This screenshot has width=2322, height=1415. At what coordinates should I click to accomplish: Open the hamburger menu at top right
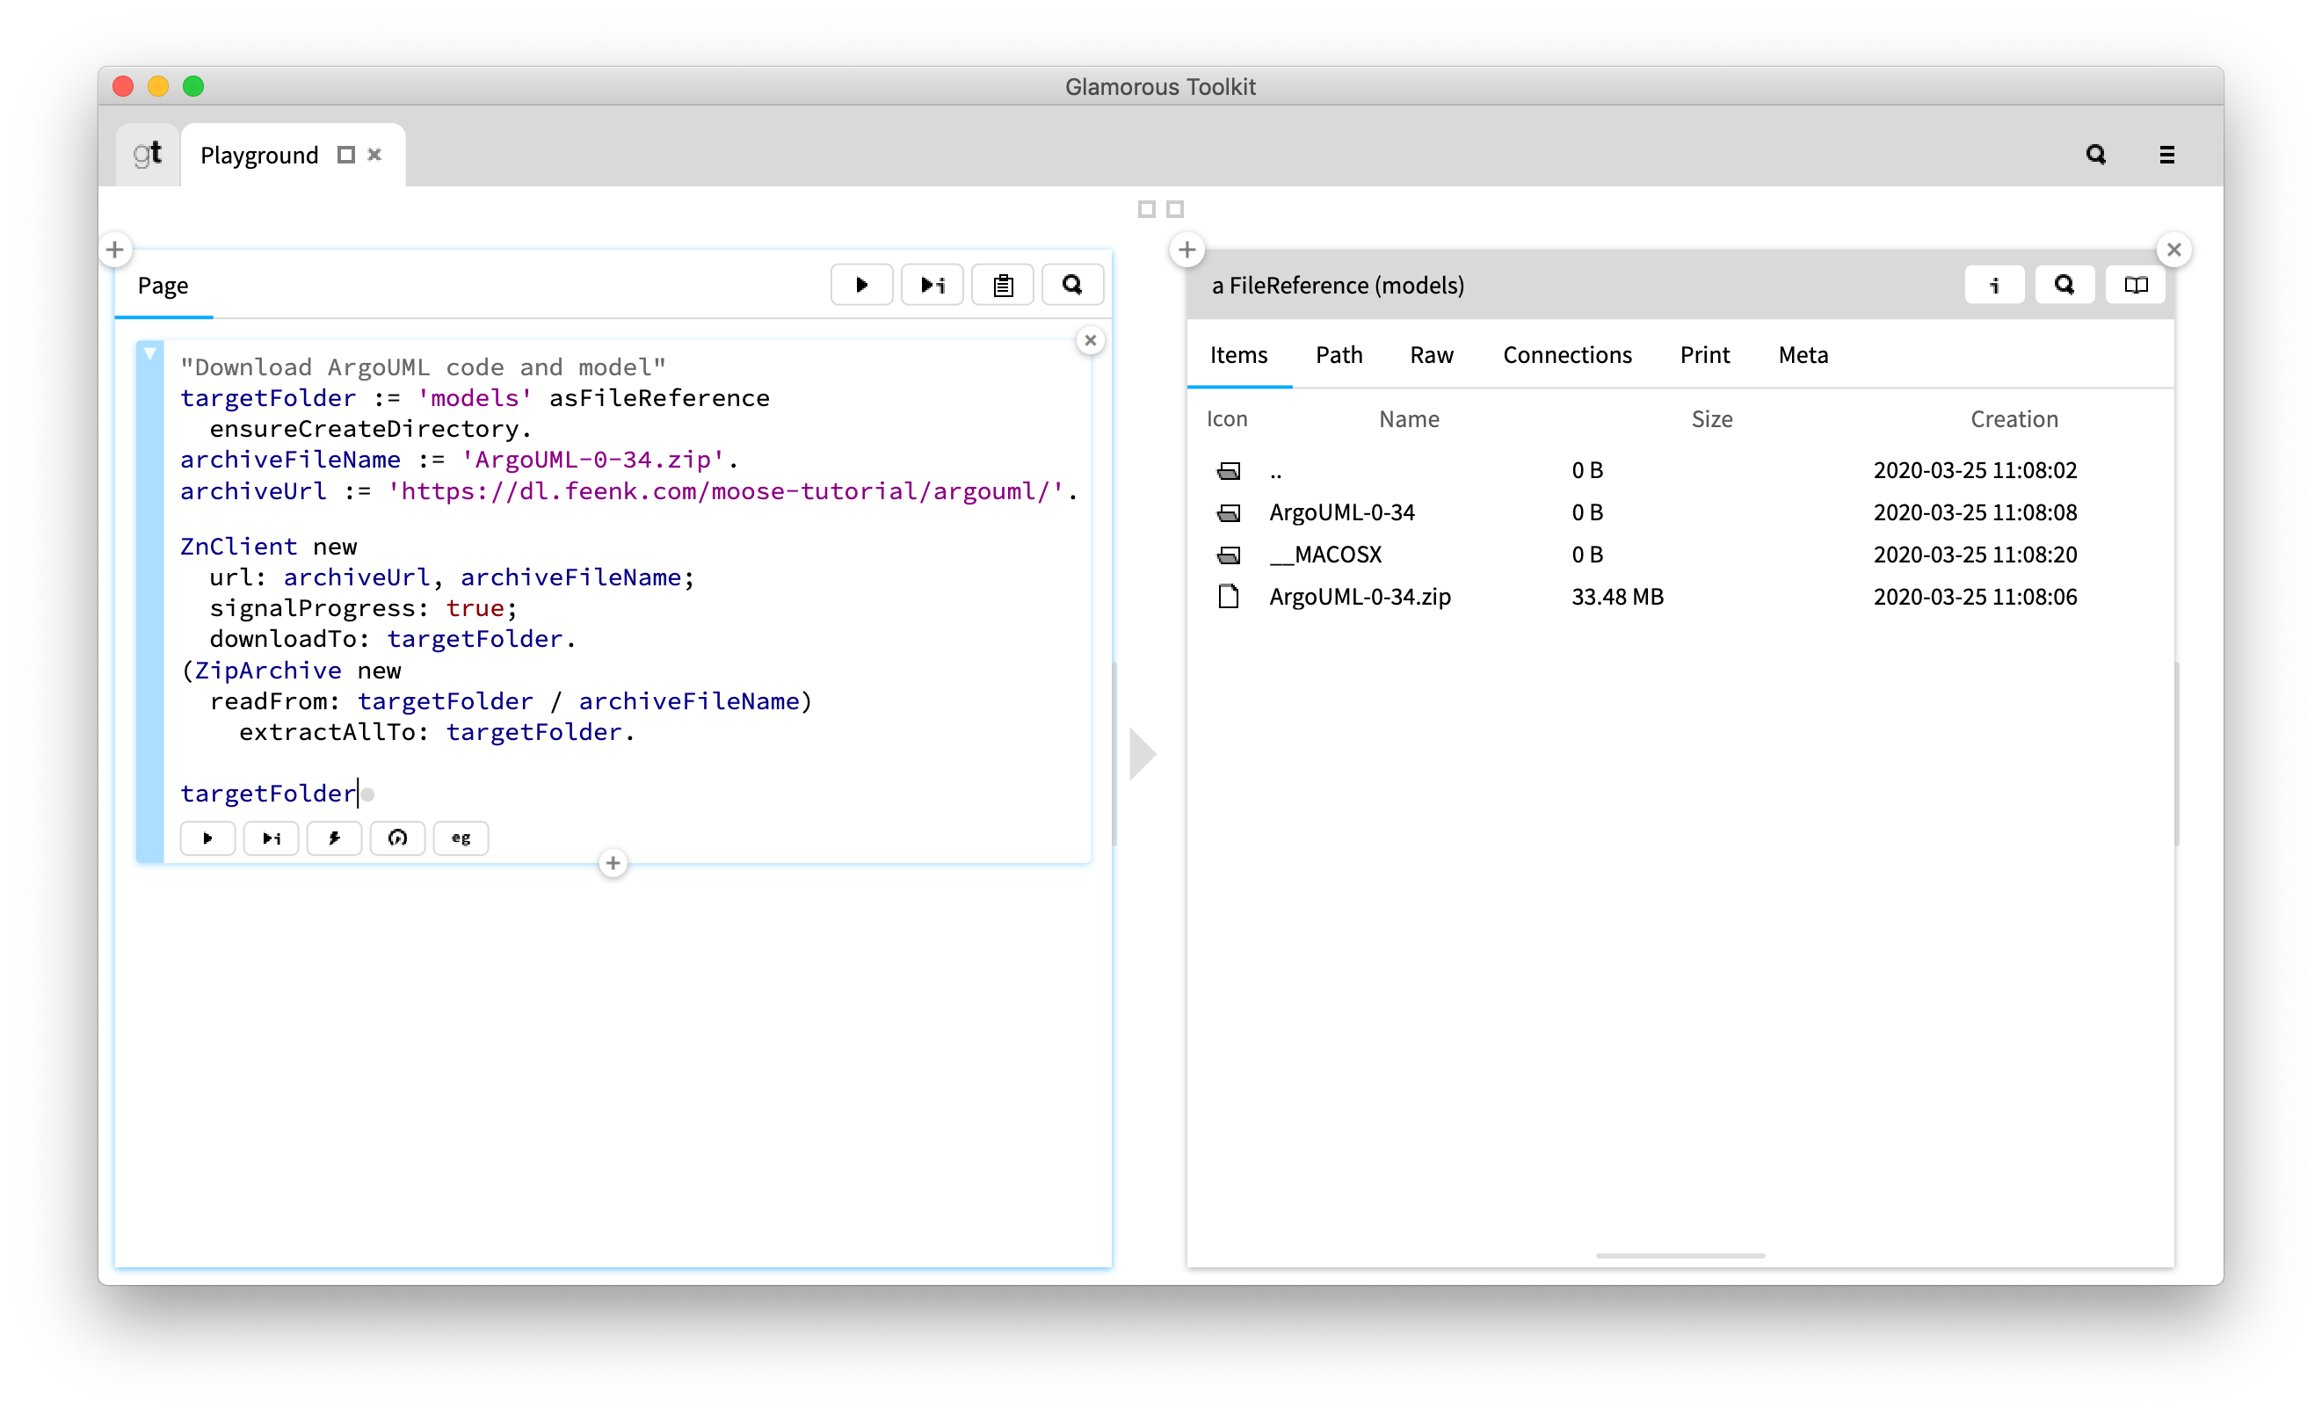(2166, 155)
